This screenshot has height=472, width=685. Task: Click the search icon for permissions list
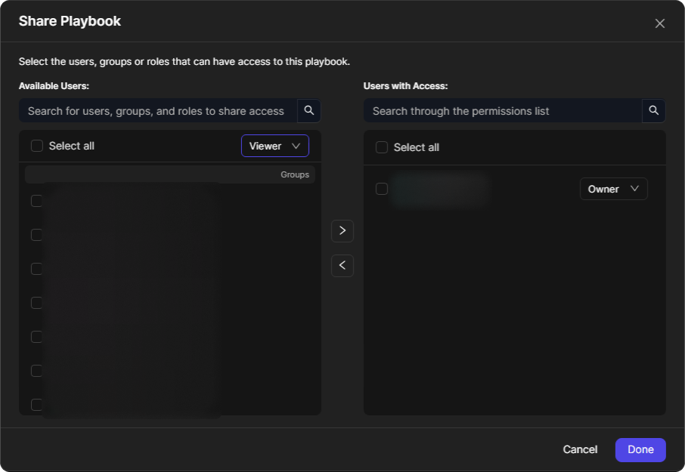(x=653, y=111)
